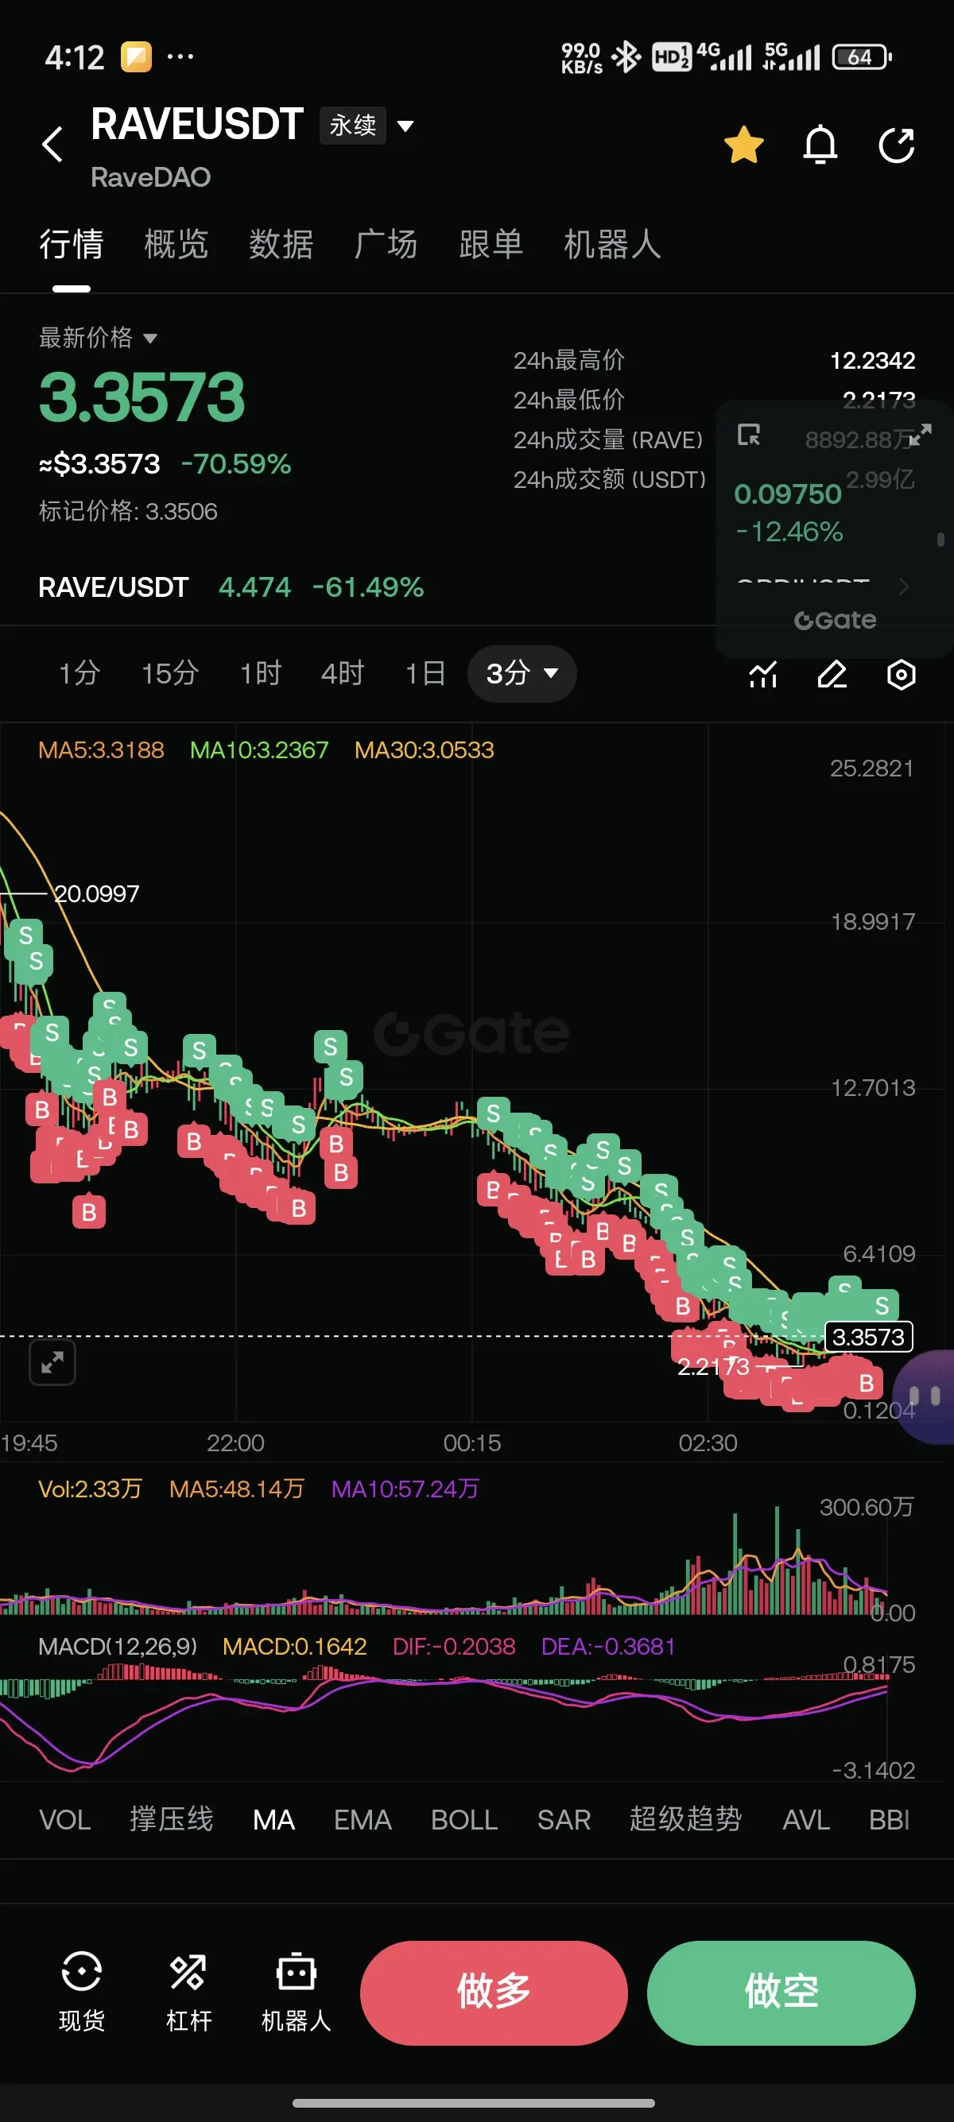Open price alert bell icon
This screenshot has width=954, height=2122.
pos(820,145)
